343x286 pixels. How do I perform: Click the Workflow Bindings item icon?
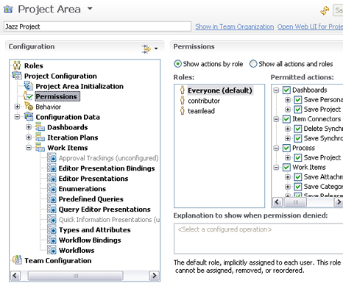[52, 240]
